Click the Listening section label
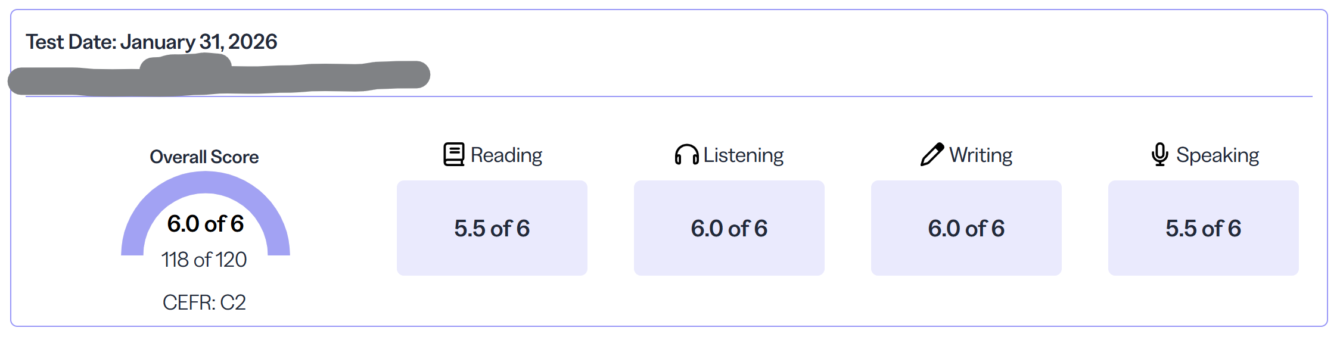This screenshot has width=1343, height=337. 744,155
